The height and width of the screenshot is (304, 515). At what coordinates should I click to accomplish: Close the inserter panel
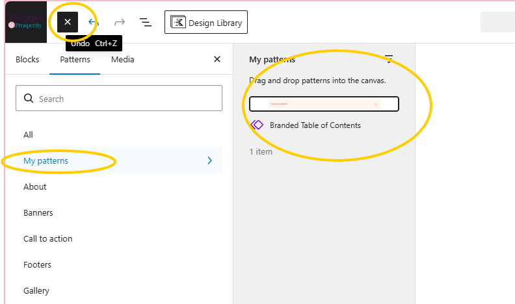coord(217,59)
